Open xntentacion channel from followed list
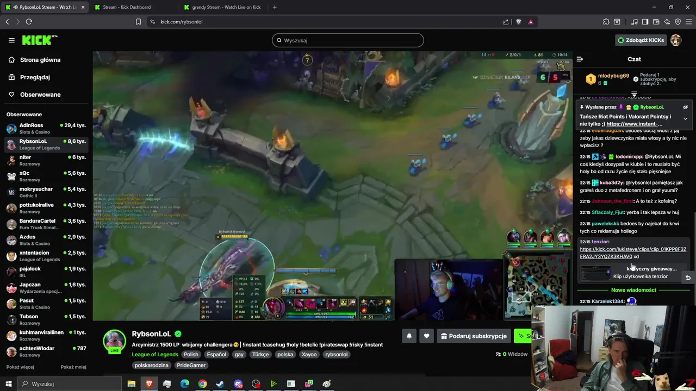Screen dimensions: 696x391 pyautogui.click(x=46, y=256)
